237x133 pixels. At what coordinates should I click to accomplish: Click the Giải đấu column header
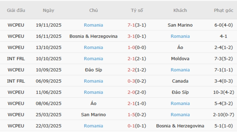(x=16, y=10)
